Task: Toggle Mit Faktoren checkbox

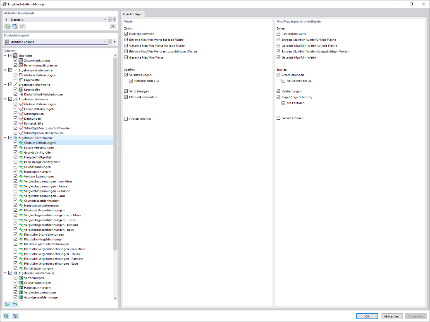Action: [284, 103]
